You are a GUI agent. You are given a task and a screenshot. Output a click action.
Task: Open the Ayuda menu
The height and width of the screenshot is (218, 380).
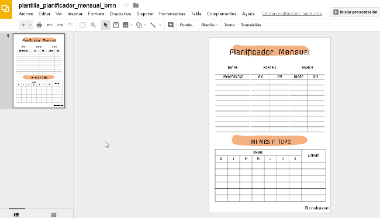point(248,14)
